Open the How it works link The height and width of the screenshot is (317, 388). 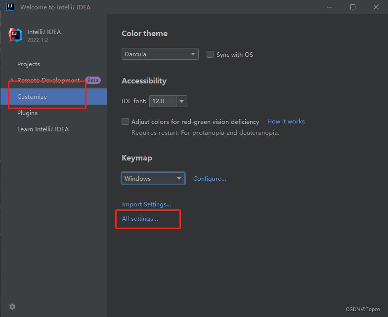tap(286, 121)
